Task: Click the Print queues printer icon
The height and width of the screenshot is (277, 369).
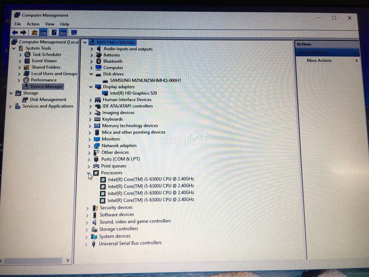Action: pyautogui.click(x=96, y=166)
